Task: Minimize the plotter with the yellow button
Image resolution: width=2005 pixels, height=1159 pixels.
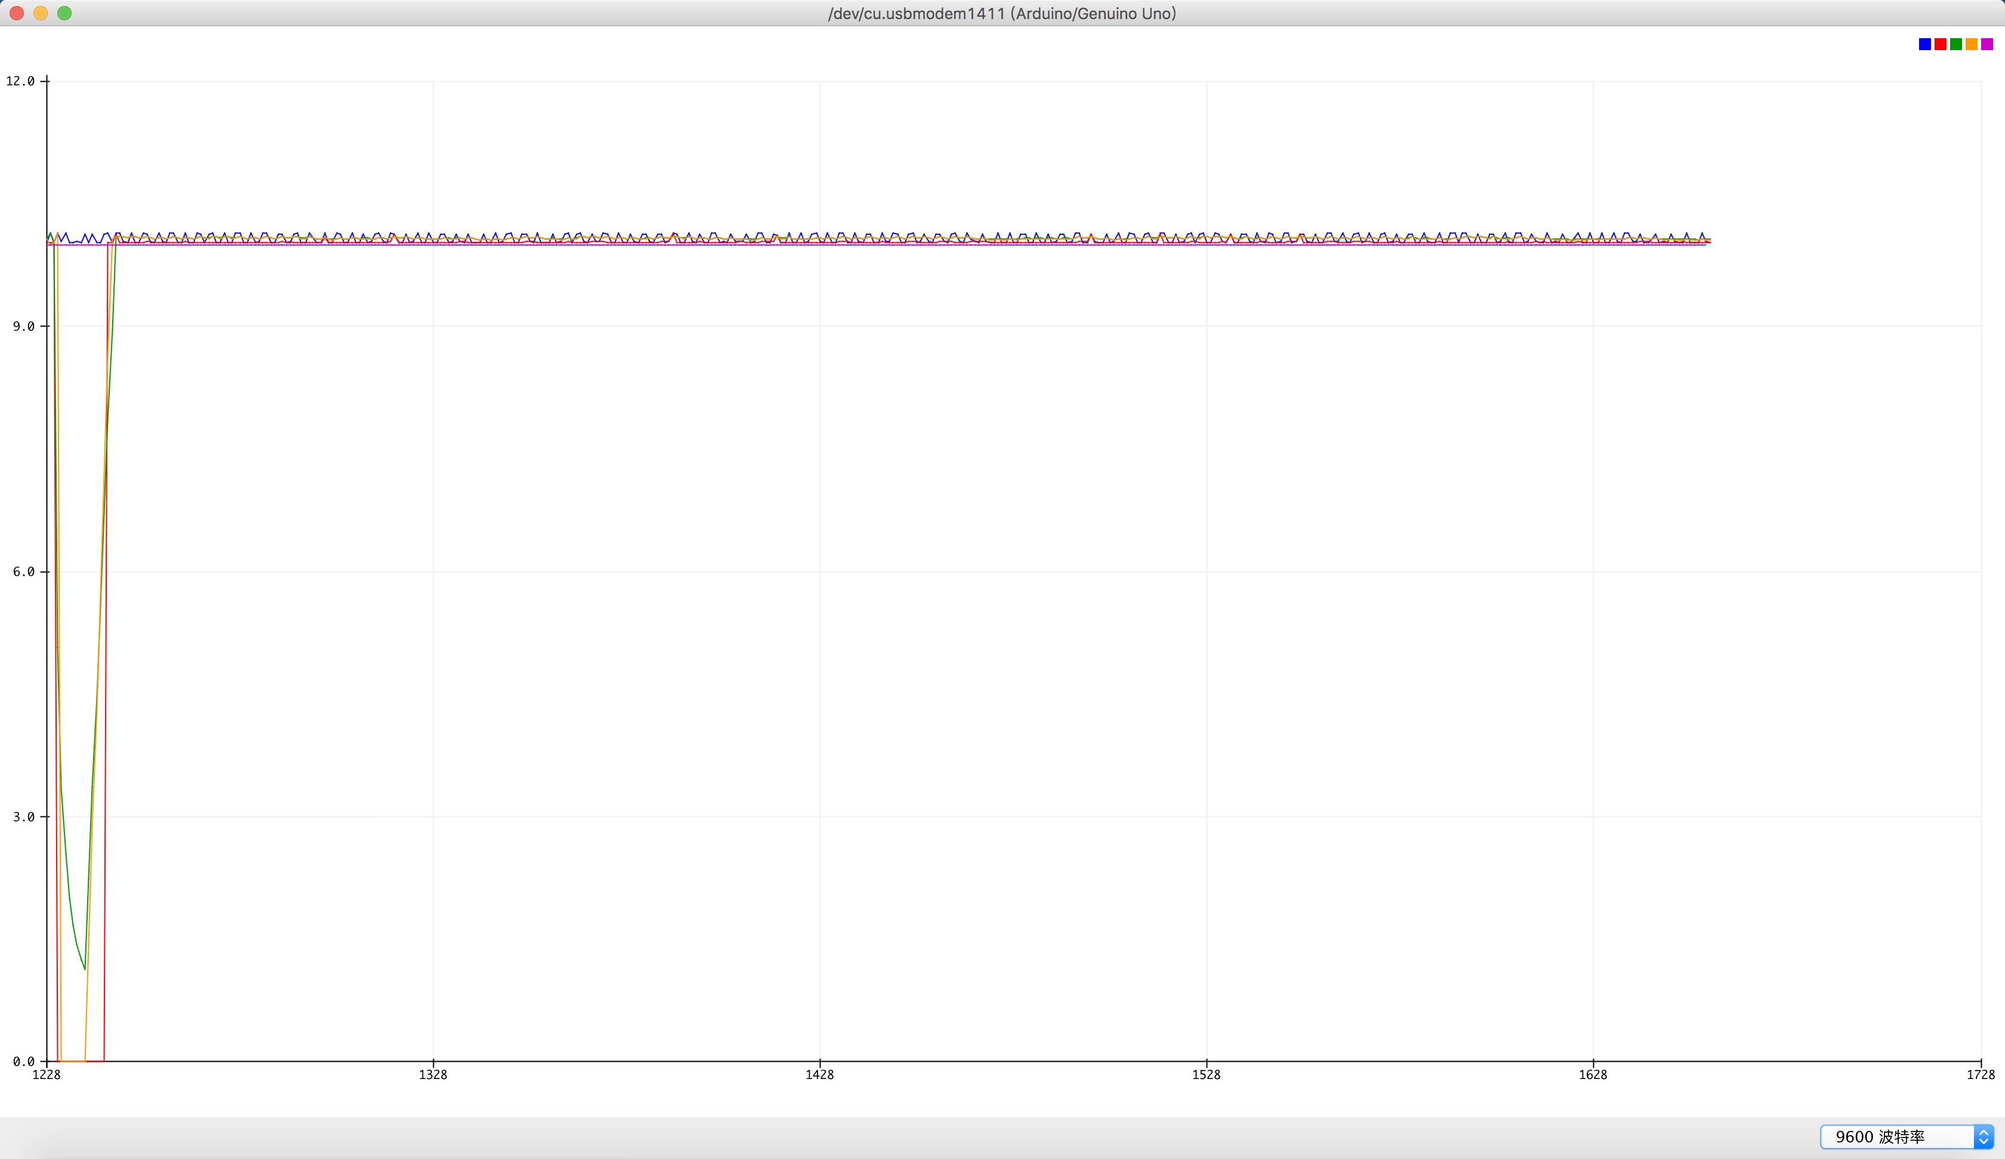Action: coord(41,13)
